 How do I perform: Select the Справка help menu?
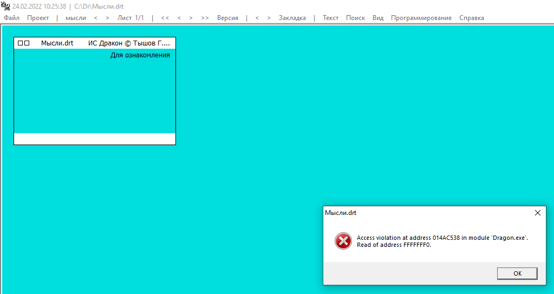[x=472, y=18]
